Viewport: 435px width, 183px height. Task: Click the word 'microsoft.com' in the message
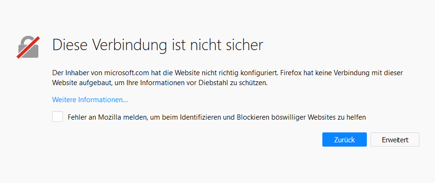127,73
